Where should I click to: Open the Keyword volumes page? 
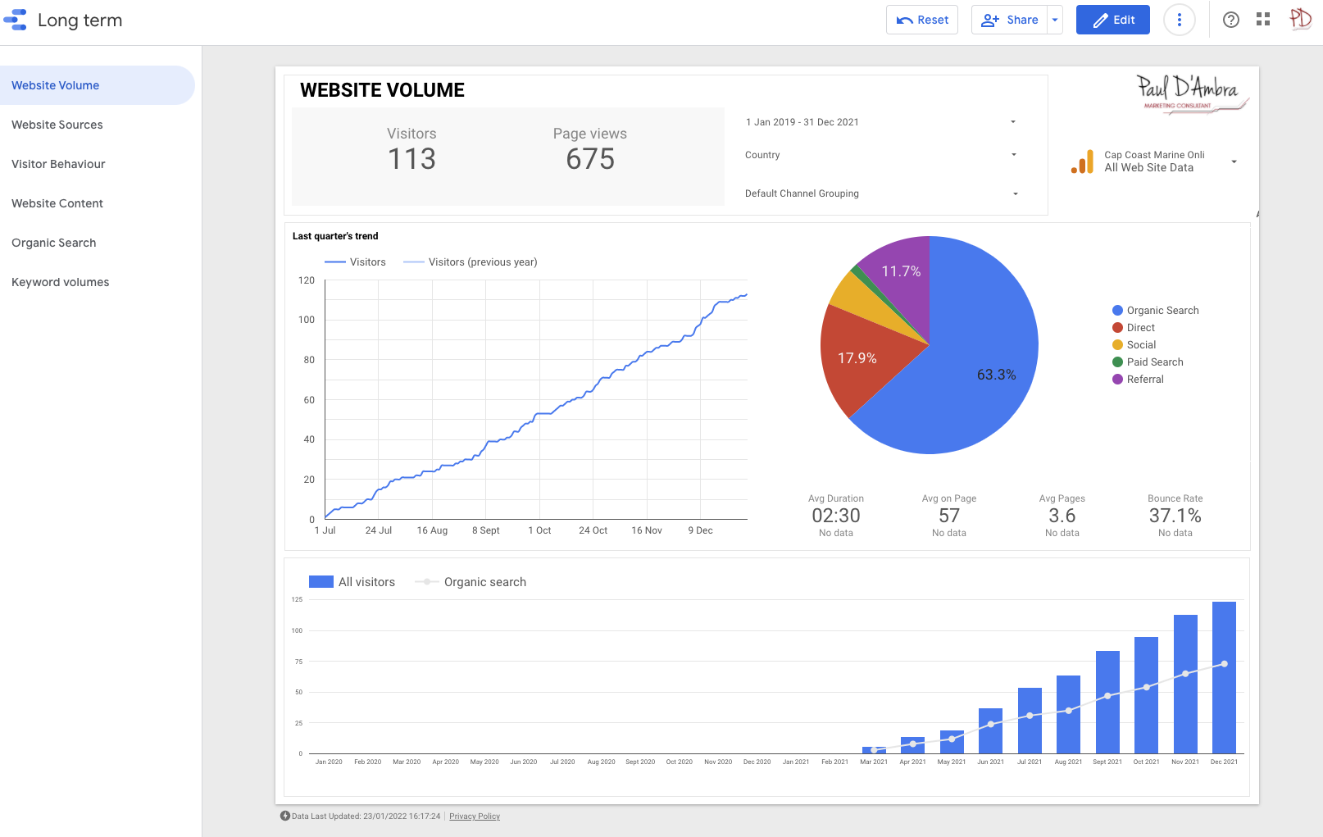[x=98, y=282]
